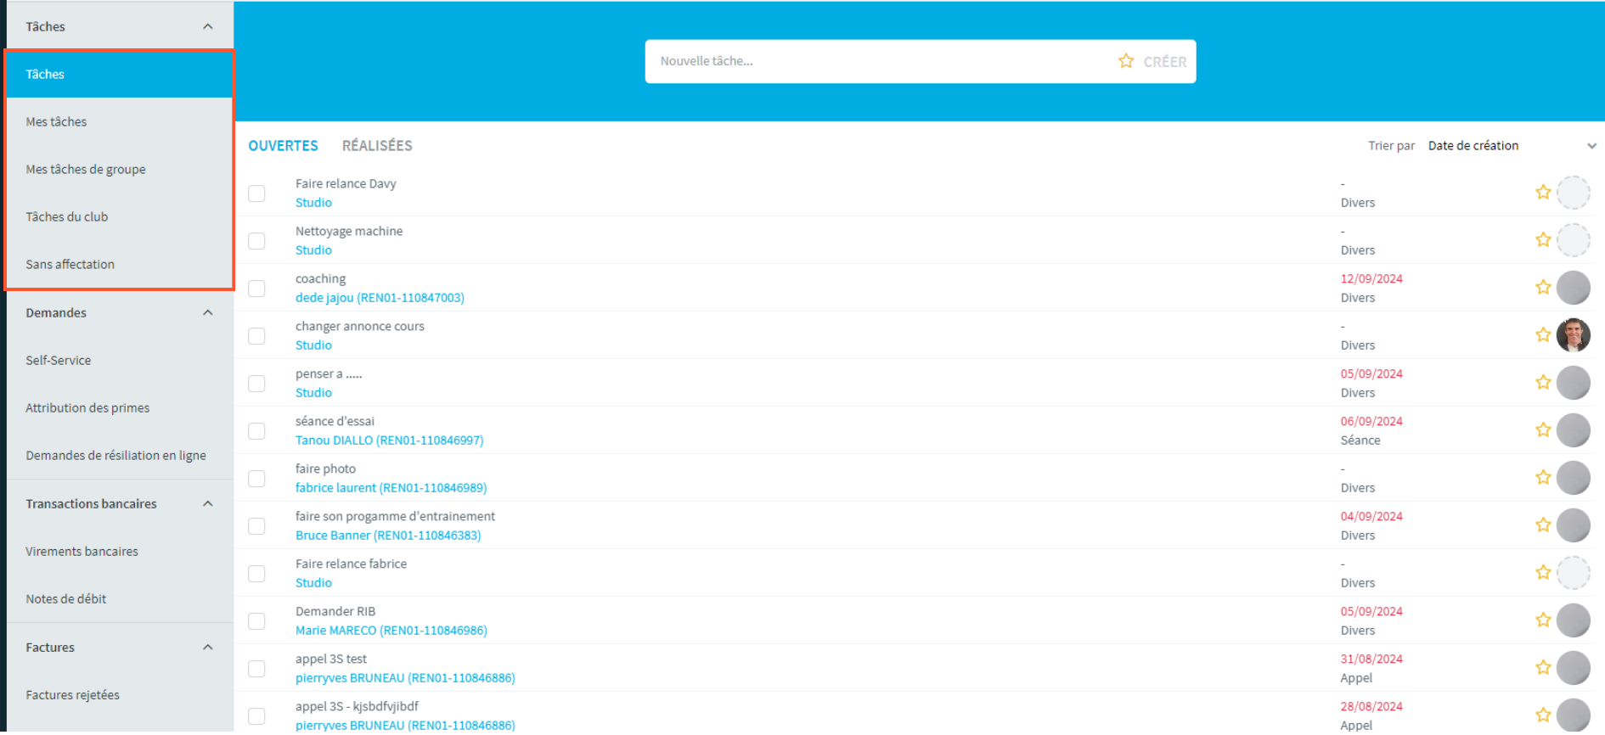Star the 'faire son progamme d'entrainement' task
Screen dimensions: 1605x735
click(x=1543, y=525)
